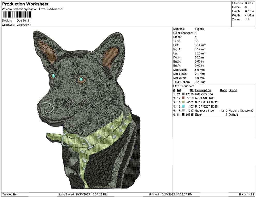Click the Stainless Steel thread swatch
The height and width of the screenshot is (197, 256).
pos(183,110)
